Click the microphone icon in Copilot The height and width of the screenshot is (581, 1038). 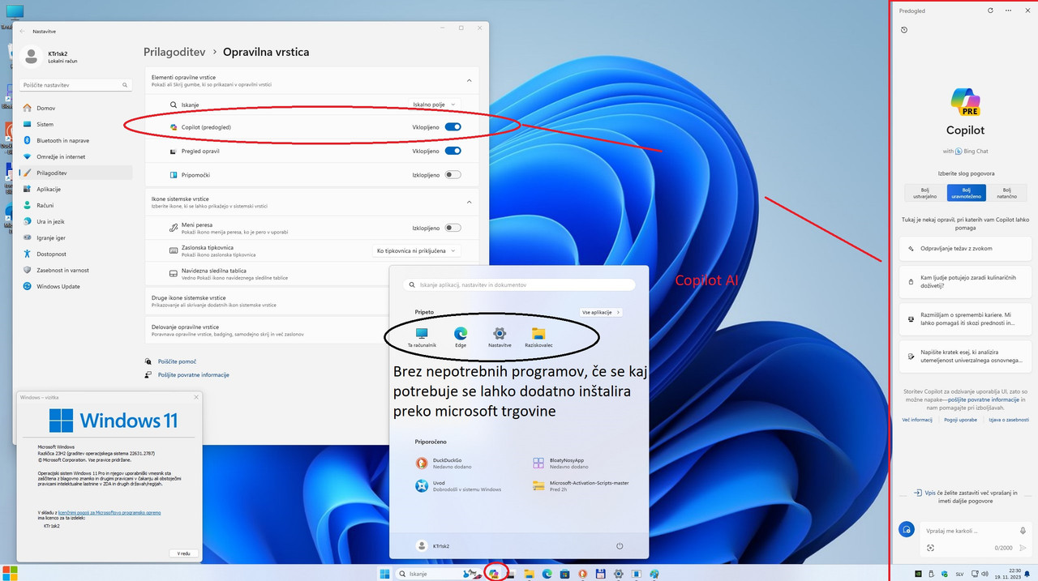pyautogui.click(x=1023, y=529)
